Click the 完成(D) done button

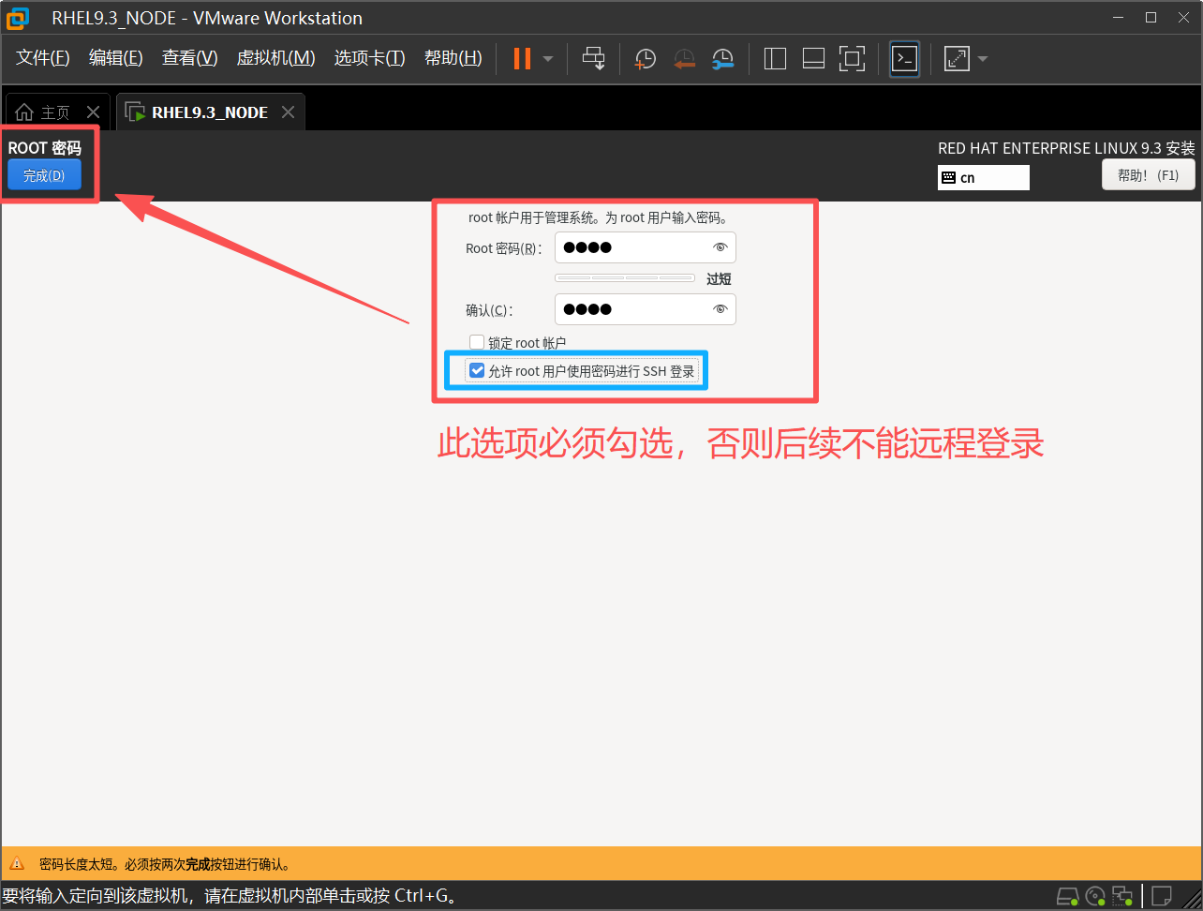click(x=44, y=175)
